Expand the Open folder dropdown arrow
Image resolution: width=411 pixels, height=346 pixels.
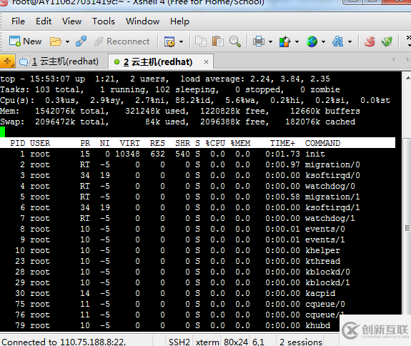pos(67,41)
